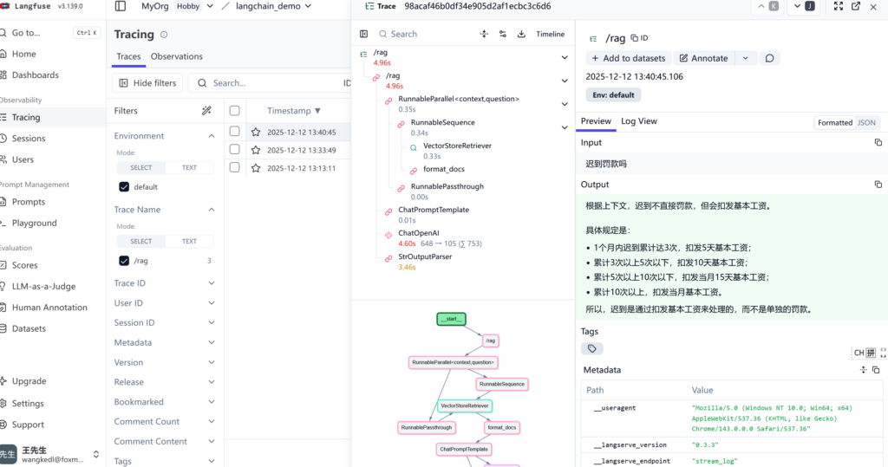Uncheck the default environment checkbox
The height and width of the screenshot is (467, 888).
[124, 187]
